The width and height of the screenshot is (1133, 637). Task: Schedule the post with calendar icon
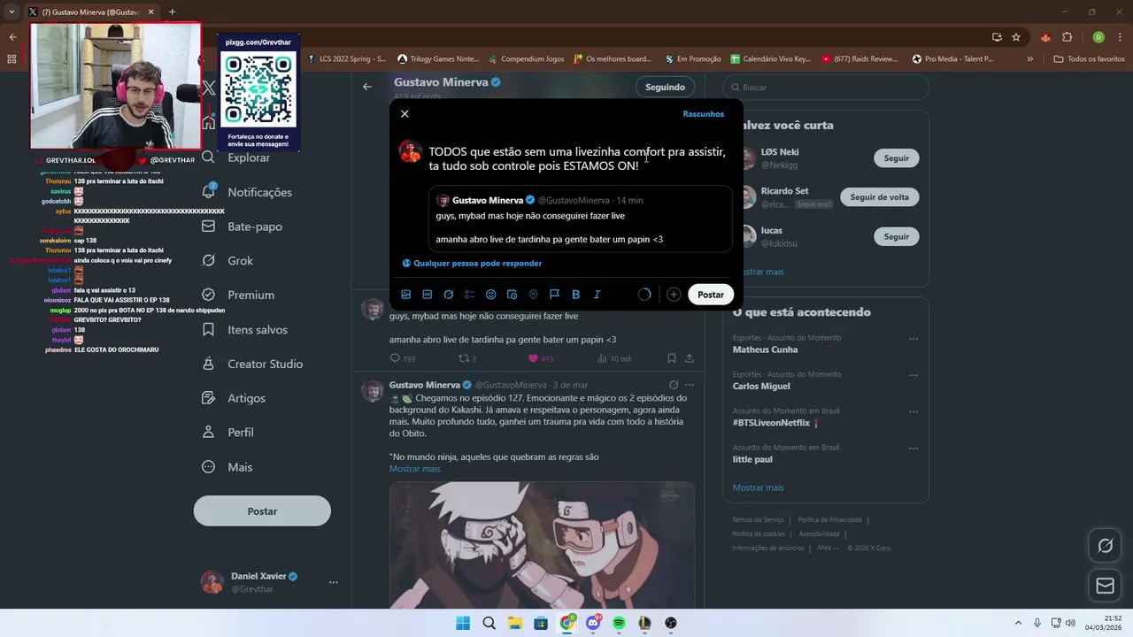tap(513, 295)
